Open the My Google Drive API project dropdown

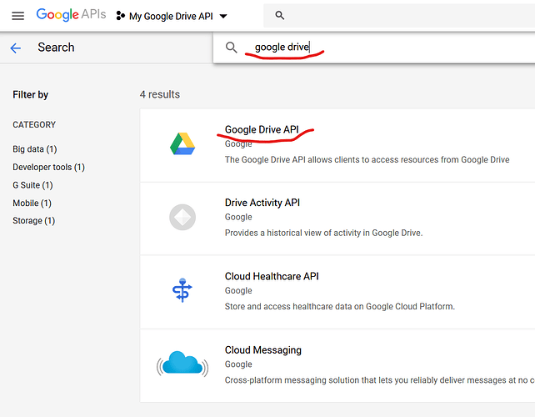point(172,17)
